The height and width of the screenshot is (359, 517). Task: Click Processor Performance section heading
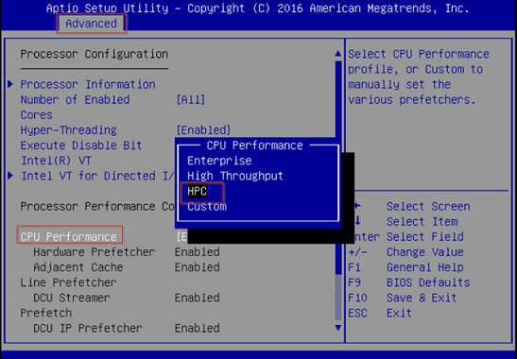[x=97, y=206]
